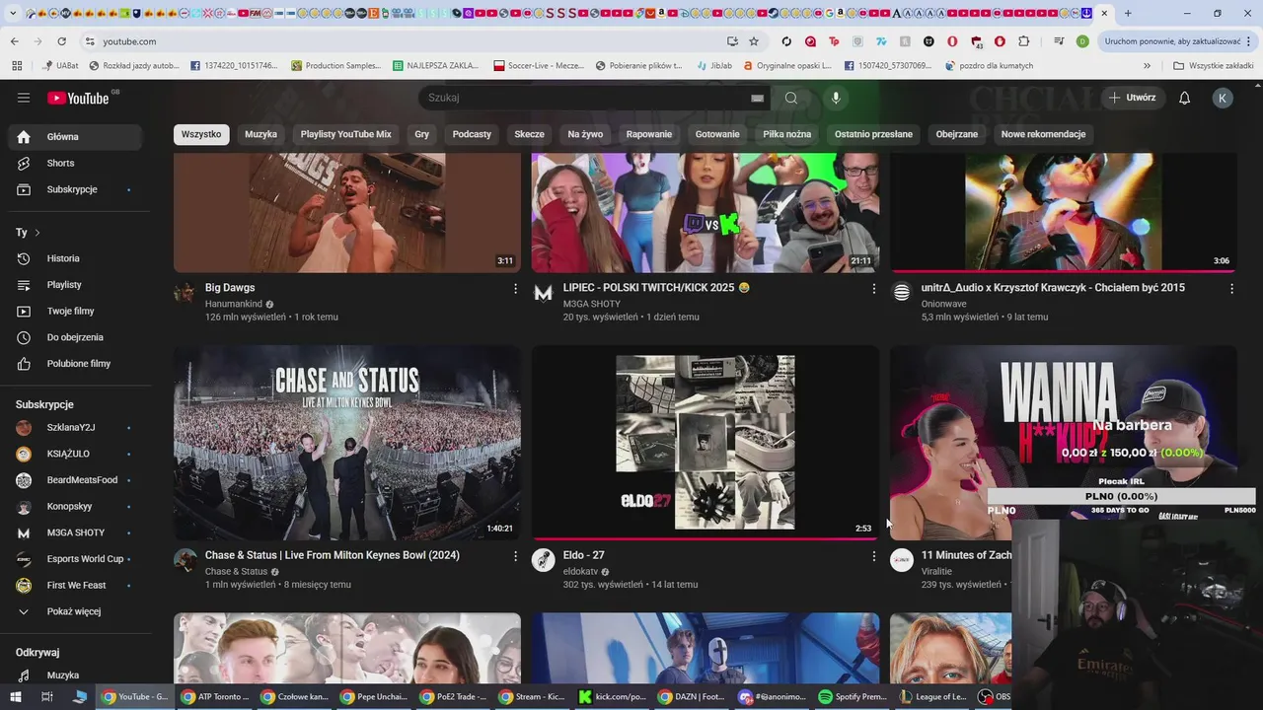Open more options for Eldo - 27 video

tap(873, 556)
